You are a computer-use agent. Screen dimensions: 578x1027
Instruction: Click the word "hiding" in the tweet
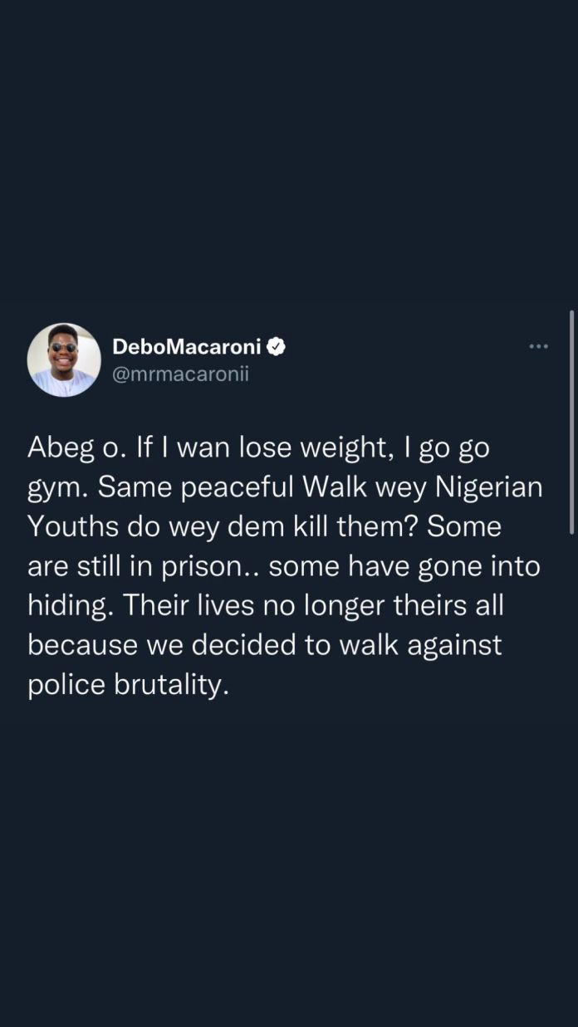(70, 607)
